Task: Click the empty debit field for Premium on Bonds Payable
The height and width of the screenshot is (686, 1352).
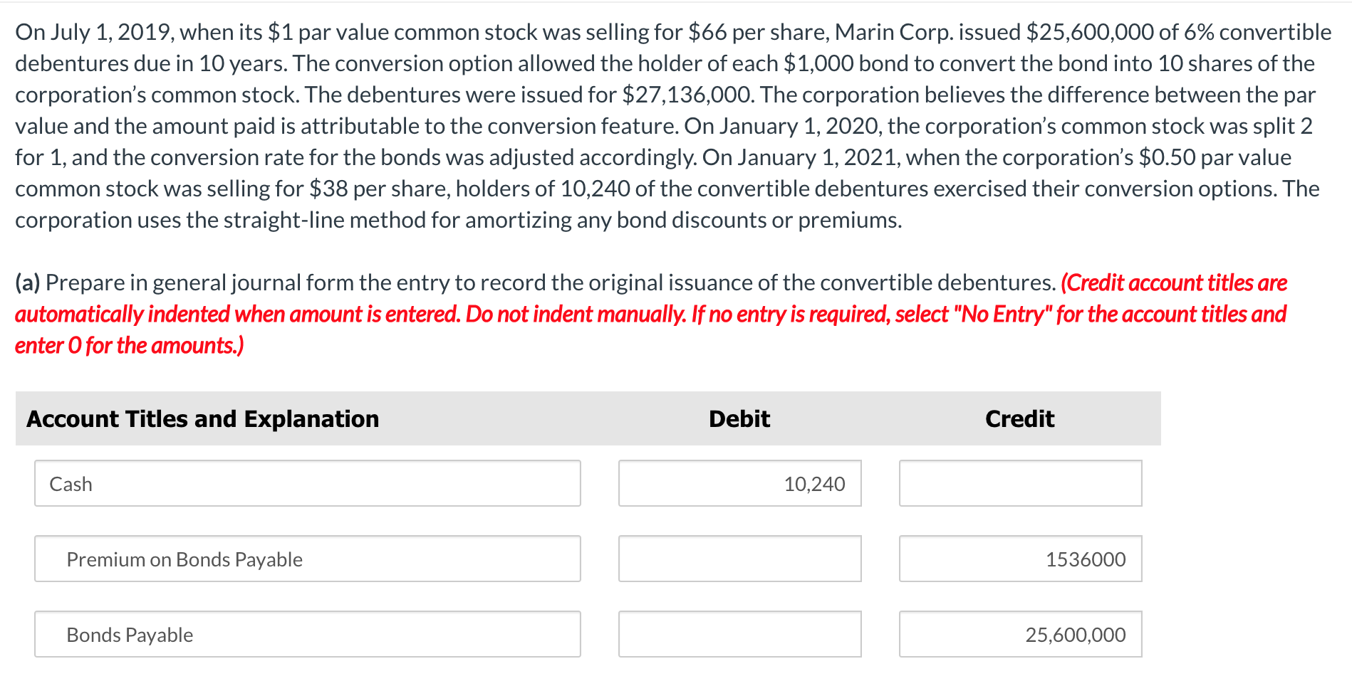Action: click(739, 559)
